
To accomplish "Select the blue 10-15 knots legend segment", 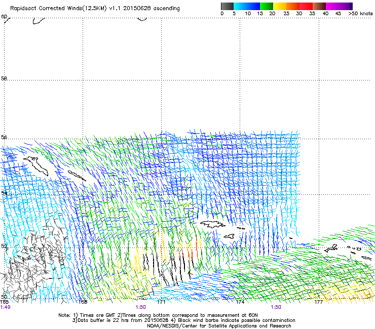I will (253, 6).
